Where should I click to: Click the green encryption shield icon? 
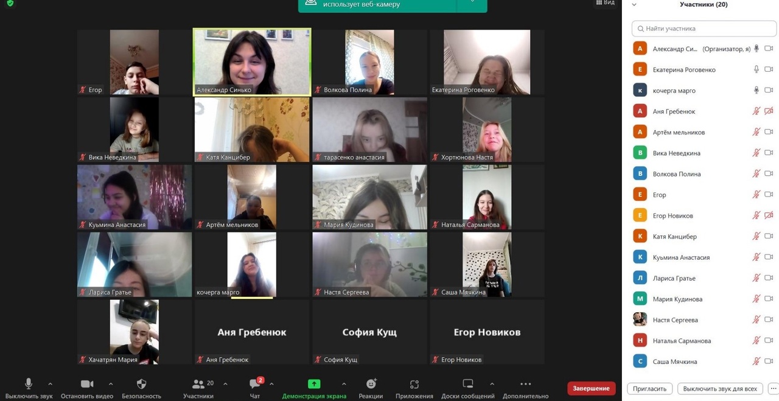click(x=10, y=3)
